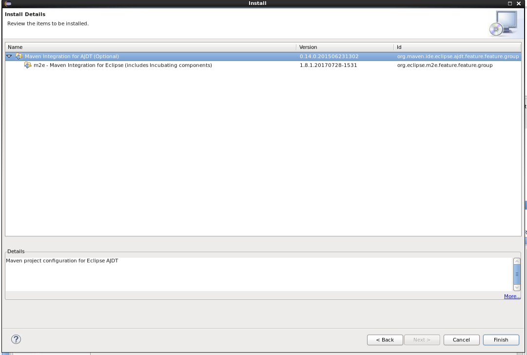Click the feature icon beside m2e entry
This screenshot has height=355, width=527.
point(28,65)
